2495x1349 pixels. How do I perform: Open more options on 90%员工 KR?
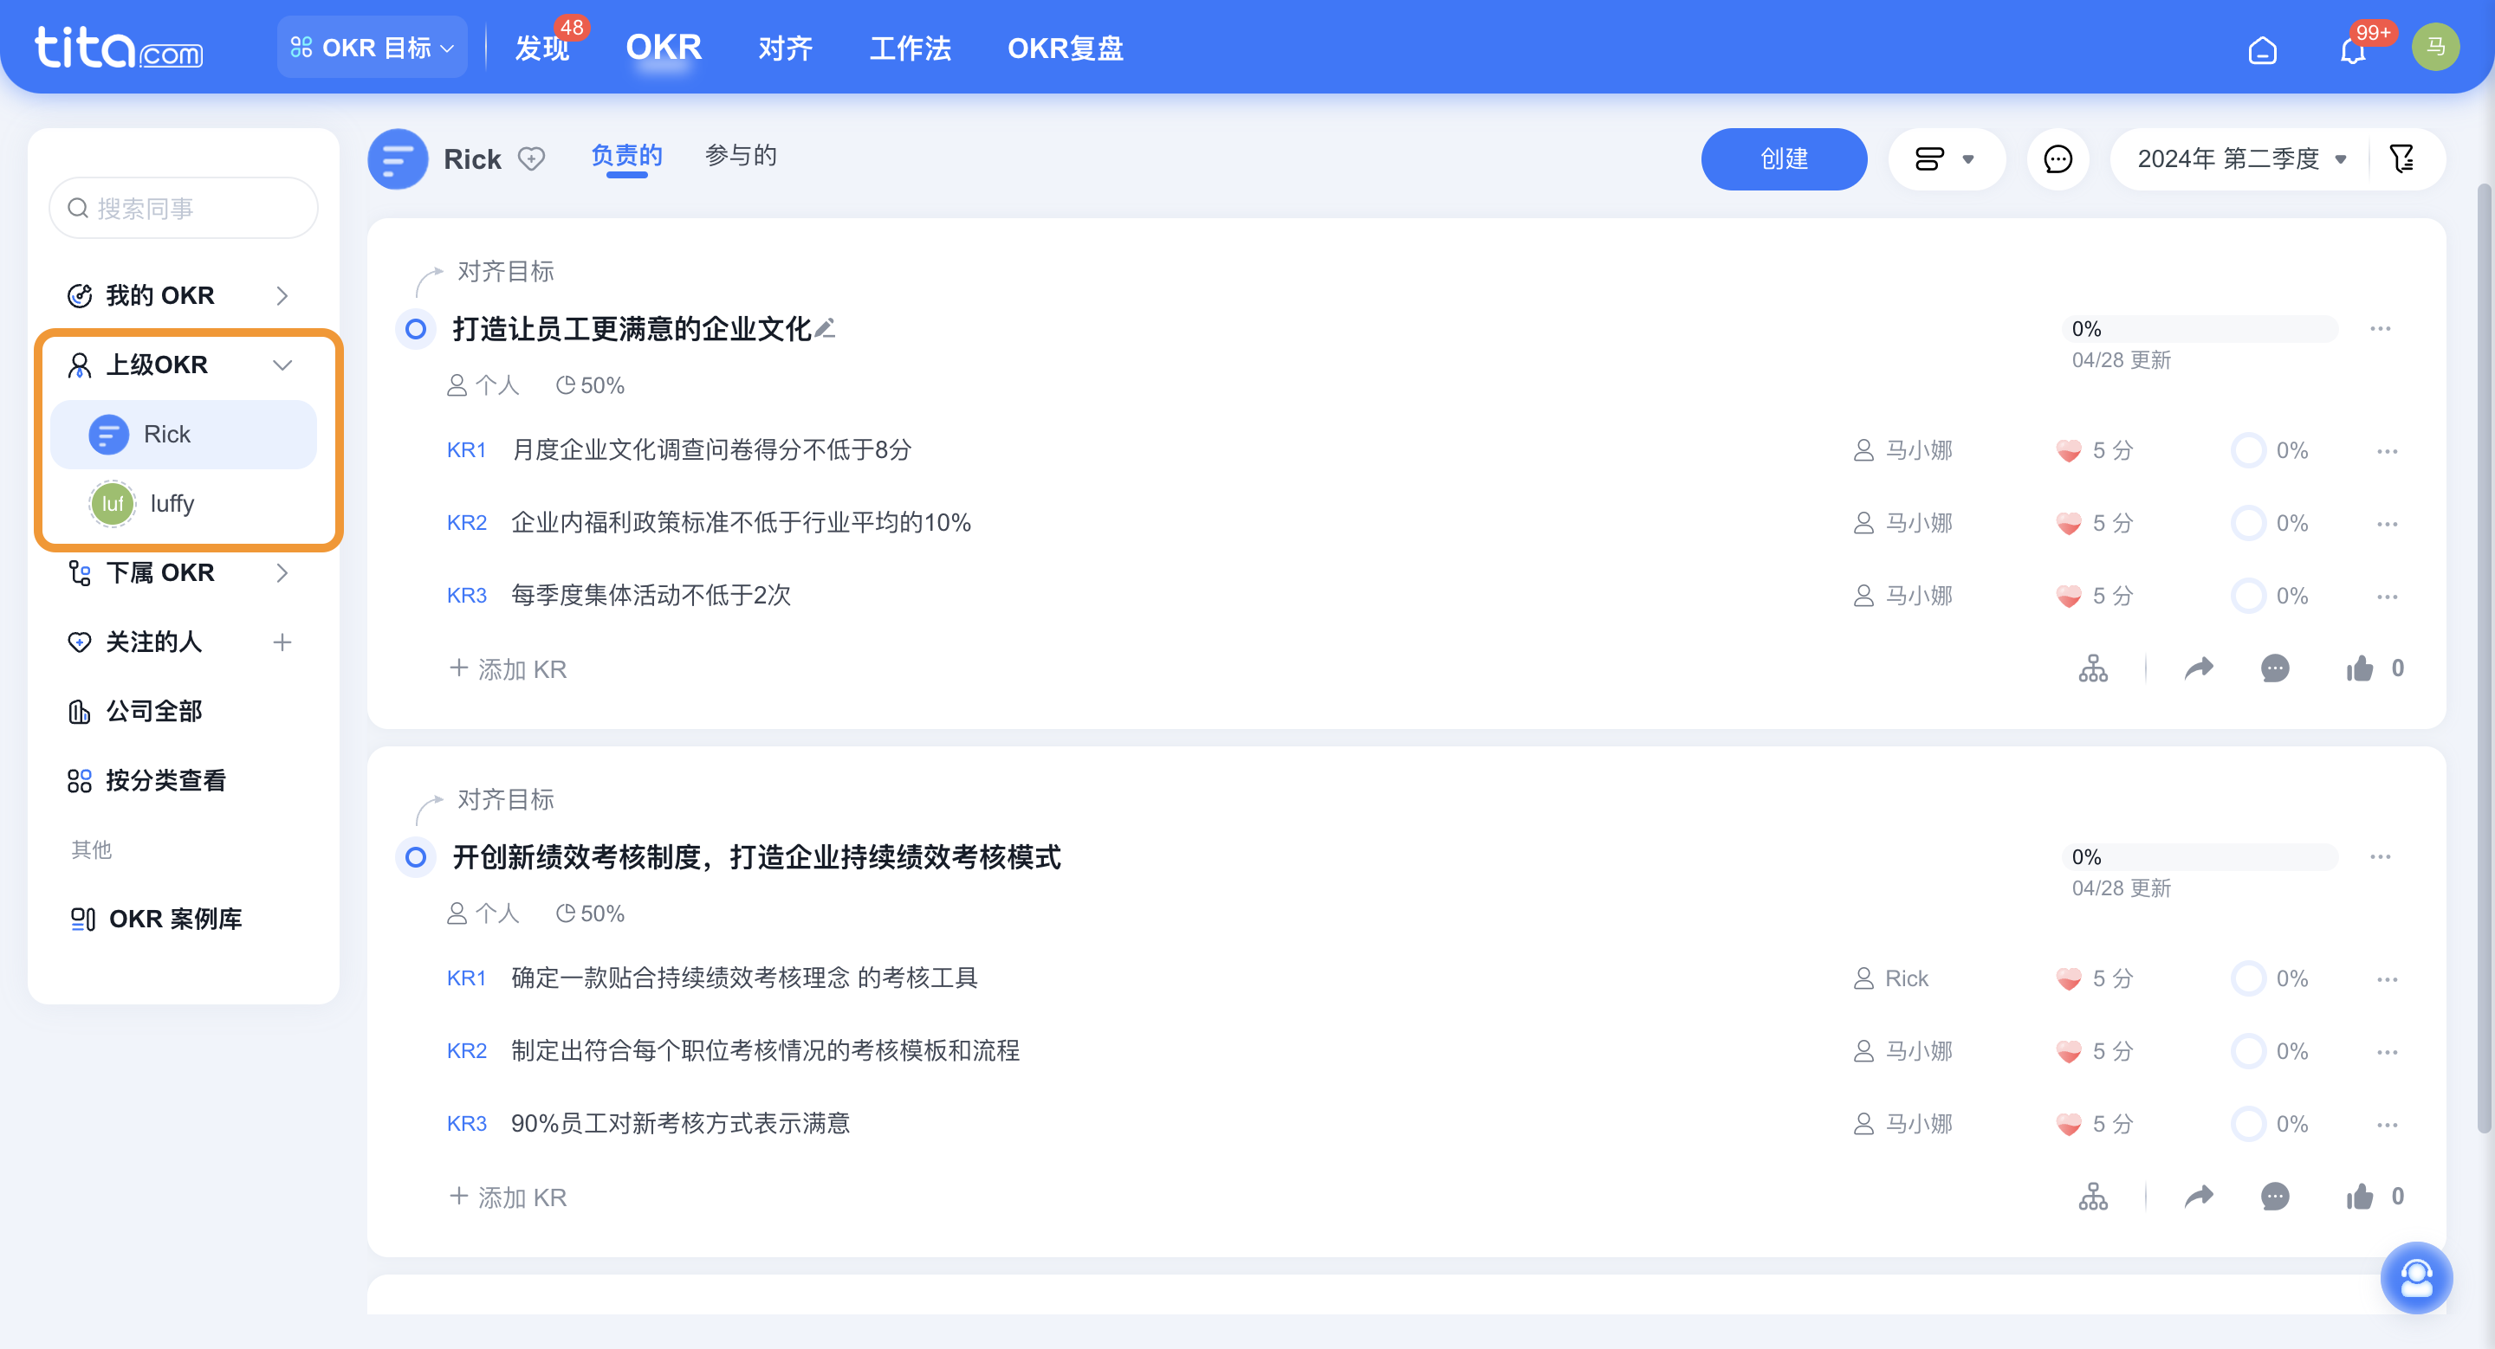point(2387,1125)
